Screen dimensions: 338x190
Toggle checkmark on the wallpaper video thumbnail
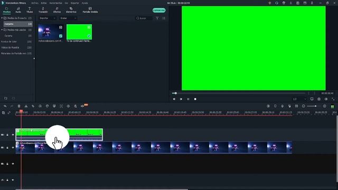61,36
